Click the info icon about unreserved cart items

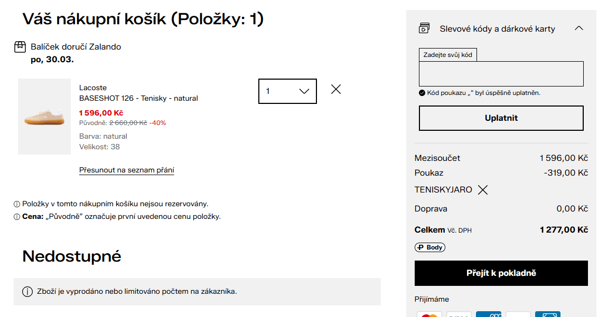pyautogui.click(x=17, y=203)
